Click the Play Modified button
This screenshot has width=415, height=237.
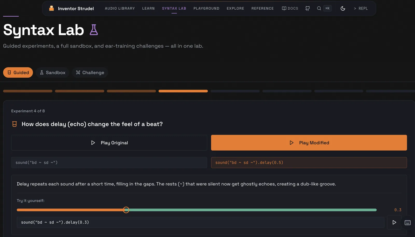(309, 143)
